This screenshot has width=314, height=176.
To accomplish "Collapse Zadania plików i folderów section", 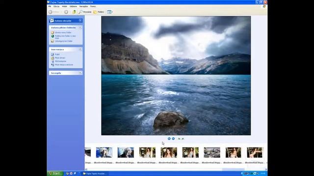I will [80, 27].
